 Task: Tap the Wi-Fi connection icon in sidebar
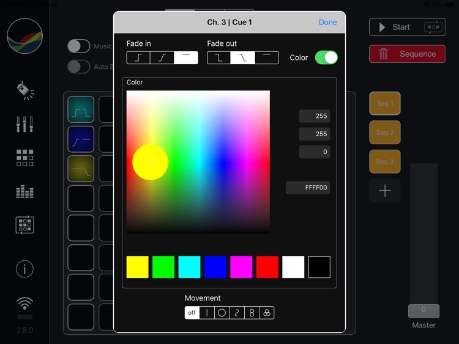pyautogui.click(x=24, y=304)
